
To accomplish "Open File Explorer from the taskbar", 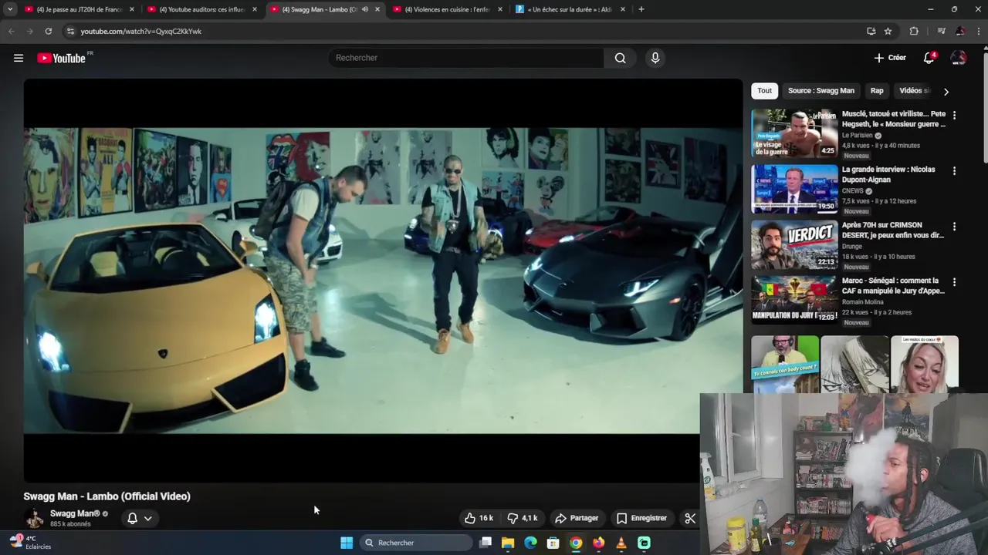I will (508, 543).
